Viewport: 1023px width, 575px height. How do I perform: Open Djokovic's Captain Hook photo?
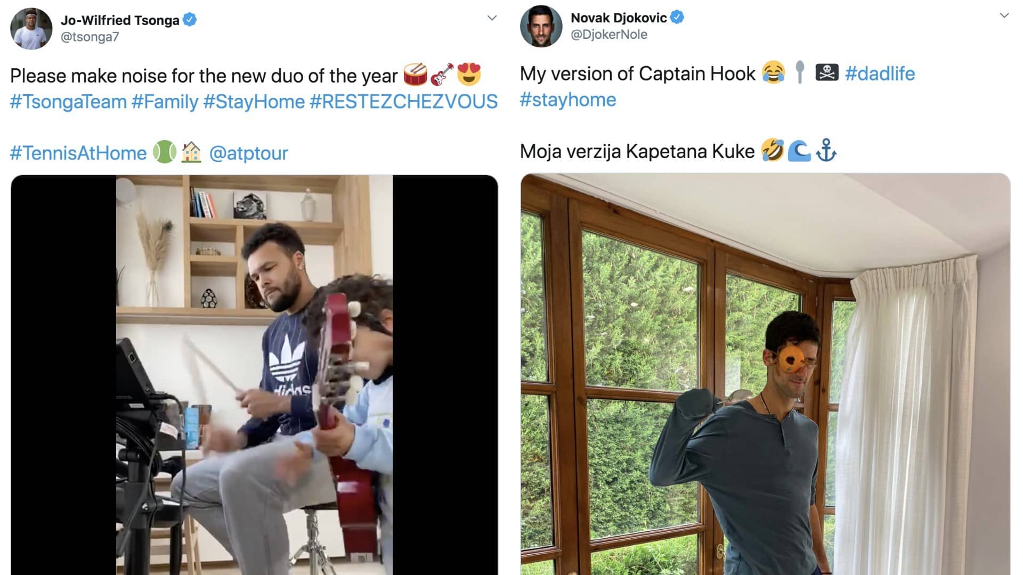click(765, 374)
